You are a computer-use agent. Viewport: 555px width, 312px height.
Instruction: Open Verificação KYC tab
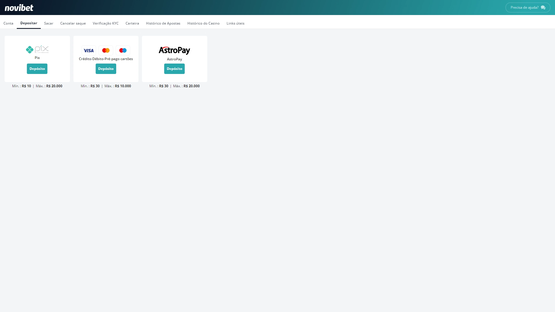tap(106, 23)
